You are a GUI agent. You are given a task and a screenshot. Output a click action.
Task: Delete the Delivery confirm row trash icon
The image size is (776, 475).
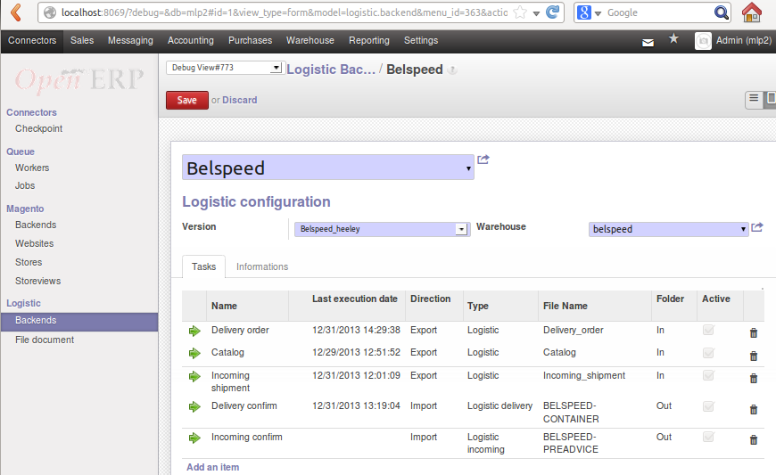pyautogui.click(x=753, y=410)
